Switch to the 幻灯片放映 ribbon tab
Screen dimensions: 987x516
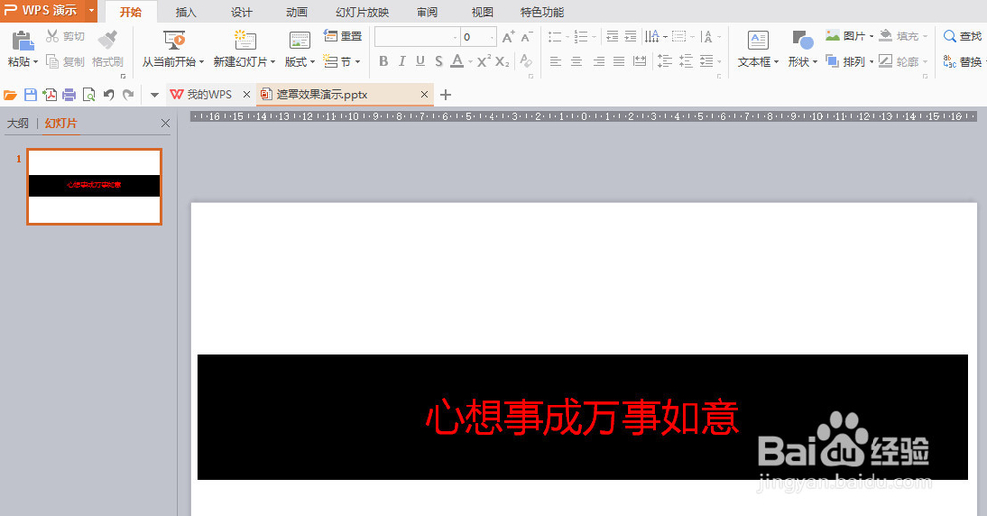(362, 12)
